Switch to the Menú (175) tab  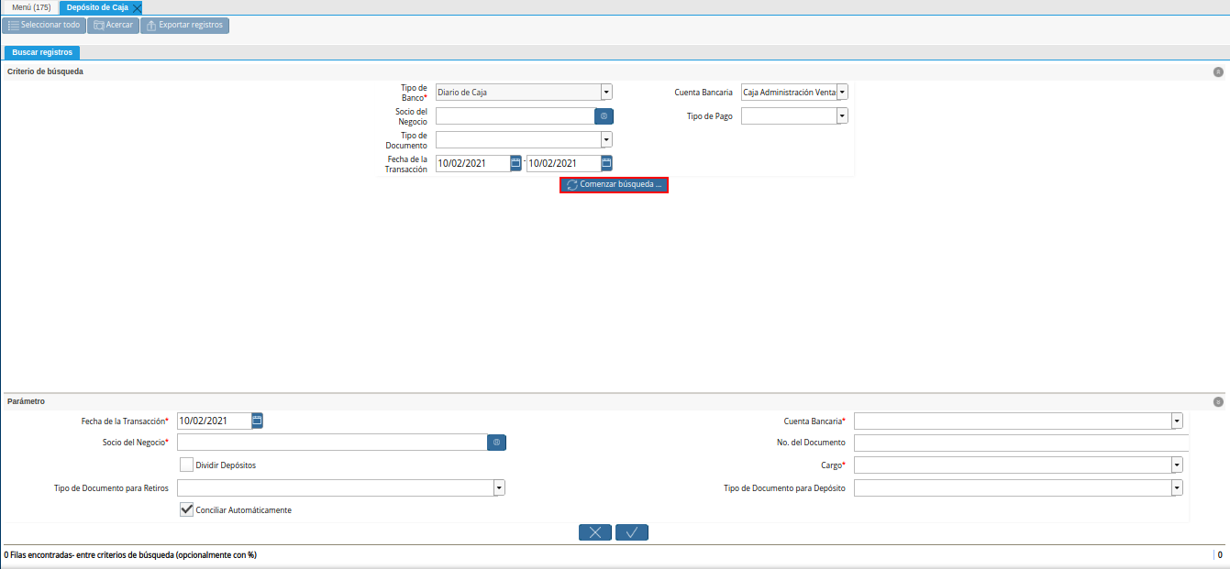(30, 7)
